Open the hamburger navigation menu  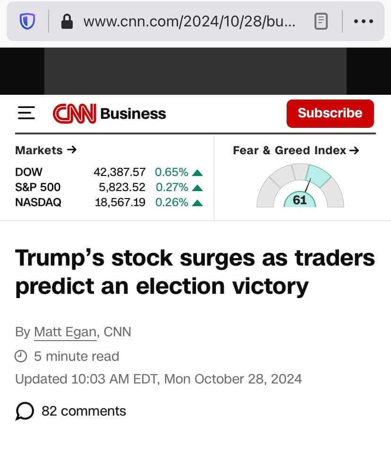click(x=26, y=113)
